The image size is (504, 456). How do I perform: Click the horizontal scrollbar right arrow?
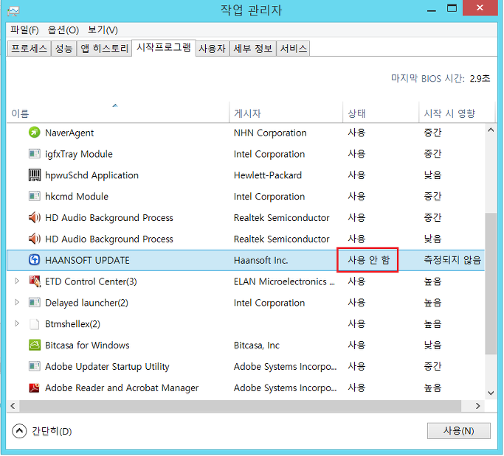478,406
